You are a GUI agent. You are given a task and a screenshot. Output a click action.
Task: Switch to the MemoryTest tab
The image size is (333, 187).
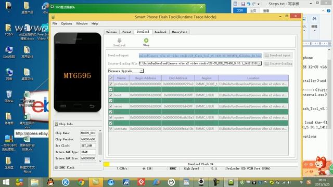pos(180,32)
